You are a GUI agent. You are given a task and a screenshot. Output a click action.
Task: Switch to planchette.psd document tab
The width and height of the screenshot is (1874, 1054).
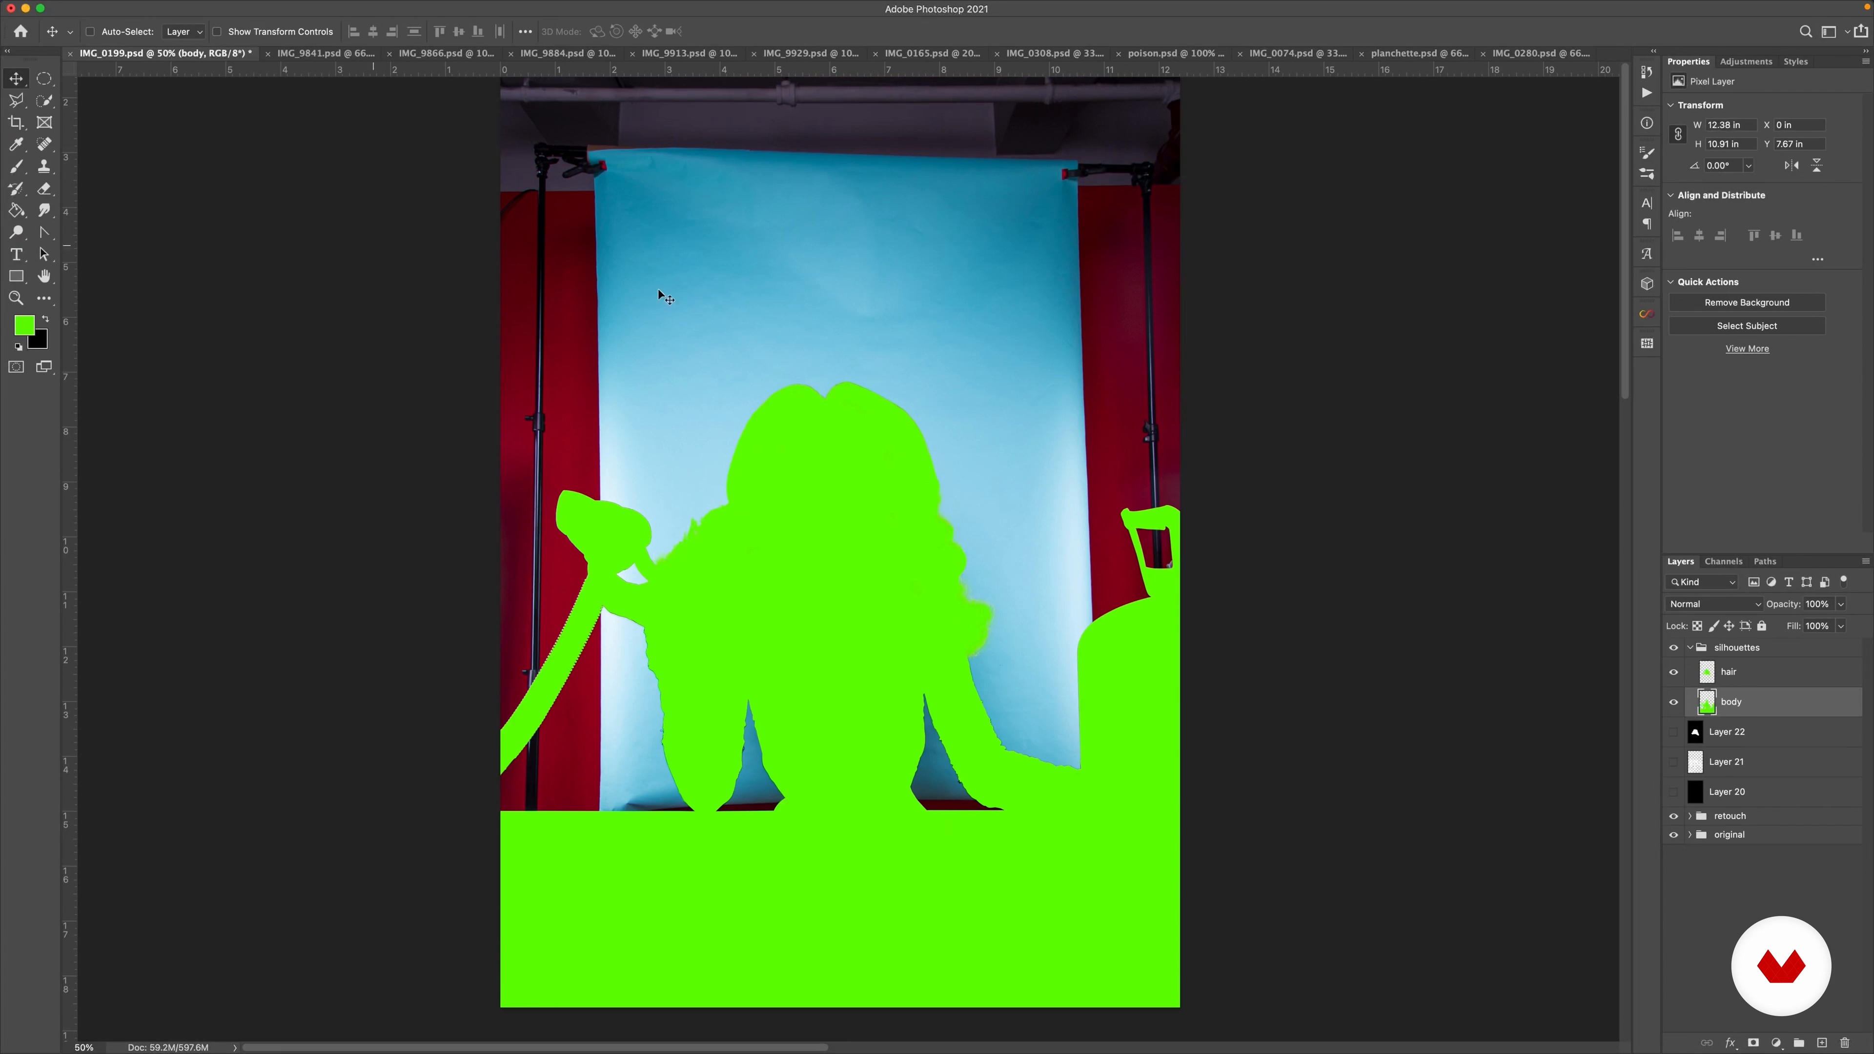[1419, 53]
